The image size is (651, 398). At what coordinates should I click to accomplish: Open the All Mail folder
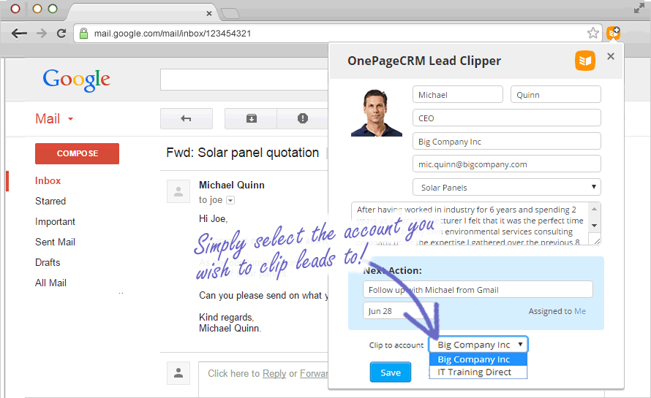coord(50,283)
